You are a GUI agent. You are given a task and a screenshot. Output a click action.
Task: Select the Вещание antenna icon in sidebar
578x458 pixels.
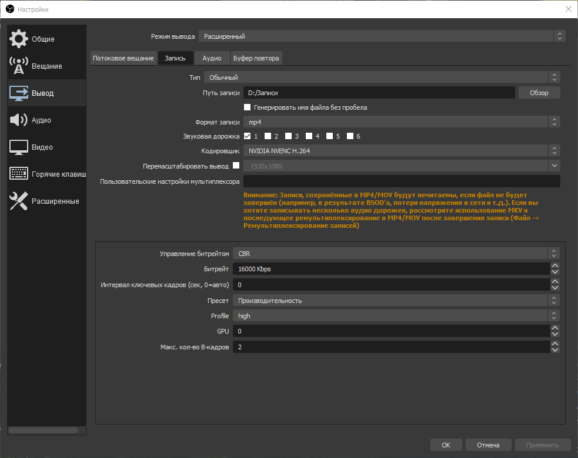pos(19,66)
